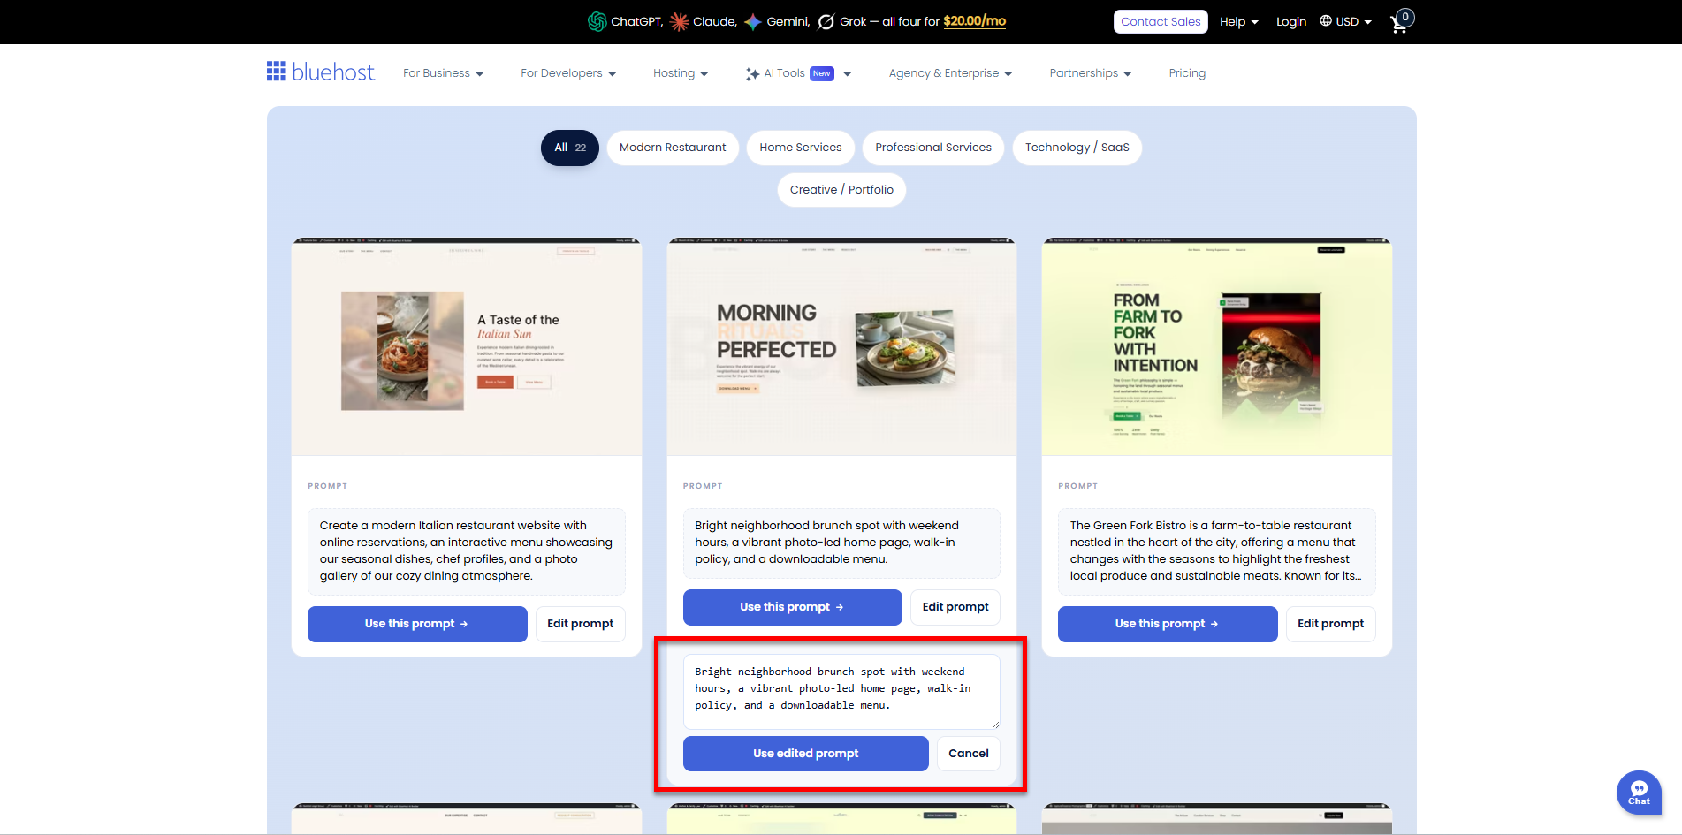1682x835 pixels.
Task: Filter by Modern Restaurant
Action: 673,148
